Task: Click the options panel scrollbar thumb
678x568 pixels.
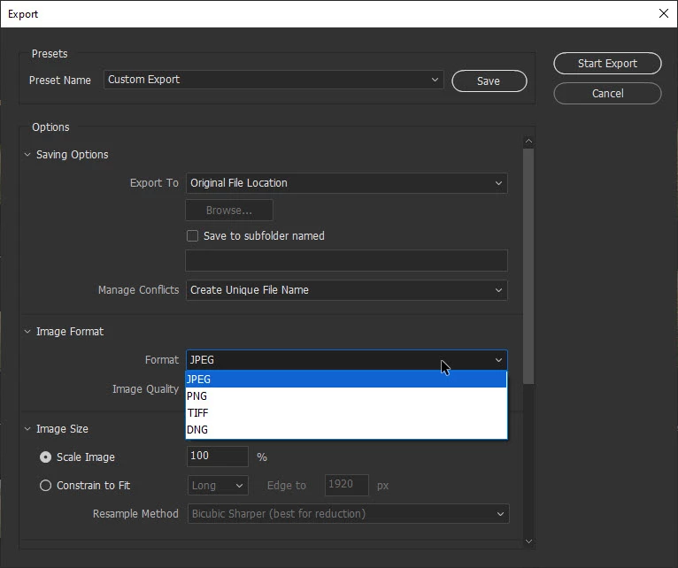Action: pos(528,266)
